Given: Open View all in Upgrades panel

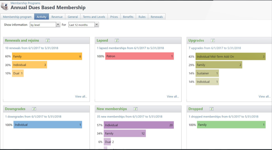Looking at the screenshot, I should (265, 97).
